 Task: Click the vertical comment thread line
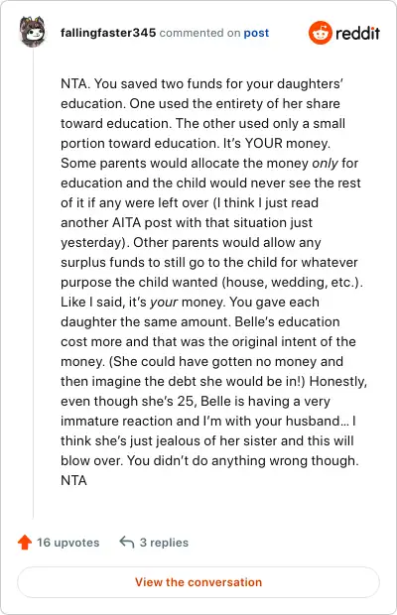(33, 284)
